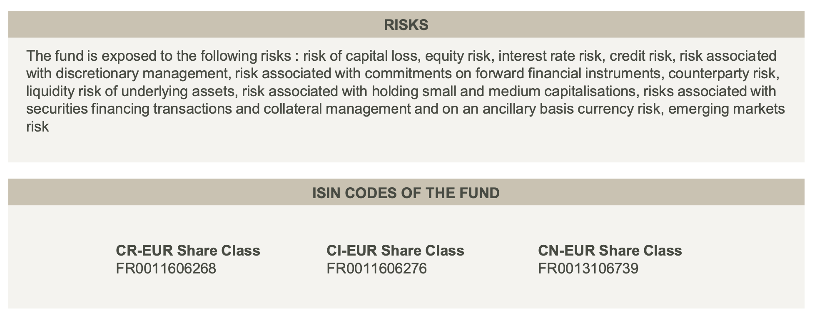Click the ISIN code FR0011606276
The width and height of the screenshot is (827, 313).
pyautogui.click(x=377, y=268)
